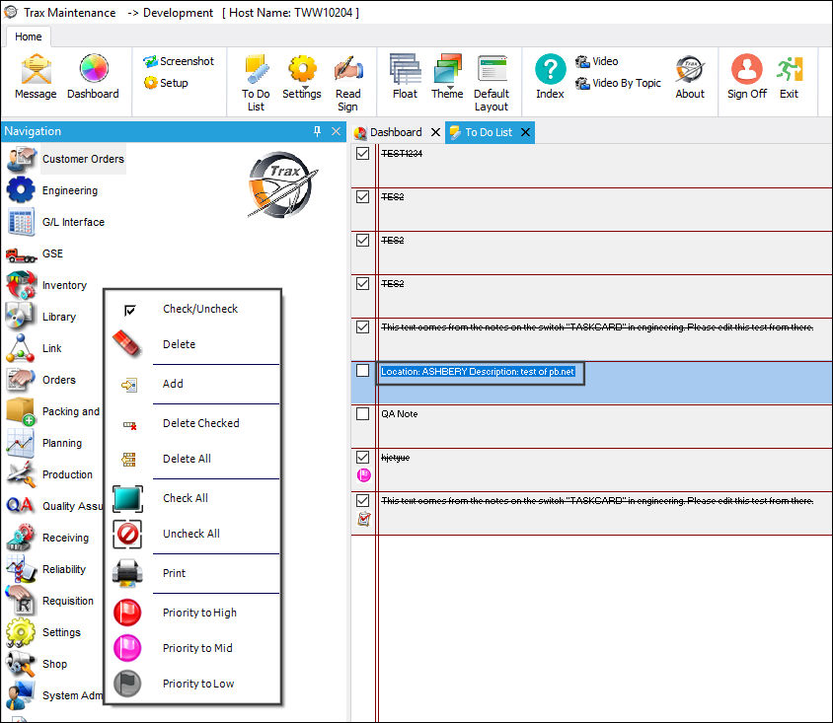833x723 pixels.
Task: Open the Index help icon
Action: 550,77
